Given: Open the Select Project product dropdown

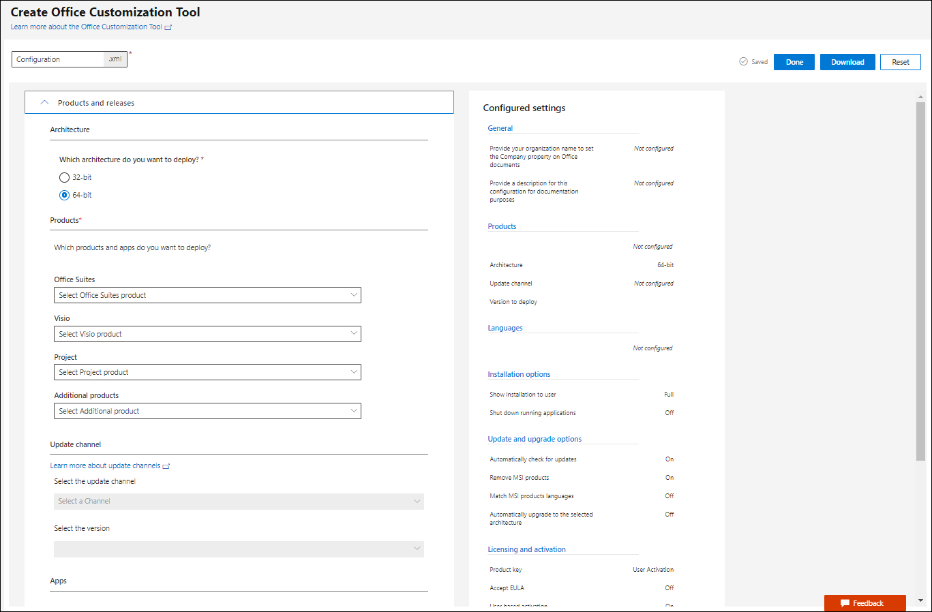Looking at the screenshot, I should click(x=207, y=372).
